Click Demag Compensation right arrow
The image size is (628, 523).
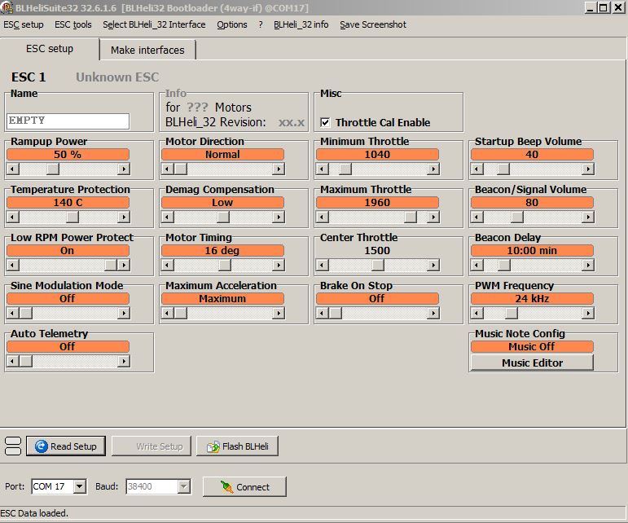279,217
